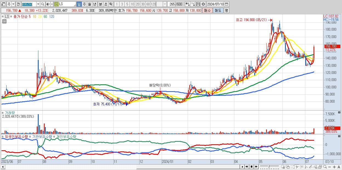The image size is (342, 170).
Task: Select interval button 5
Action: [127, 4]
